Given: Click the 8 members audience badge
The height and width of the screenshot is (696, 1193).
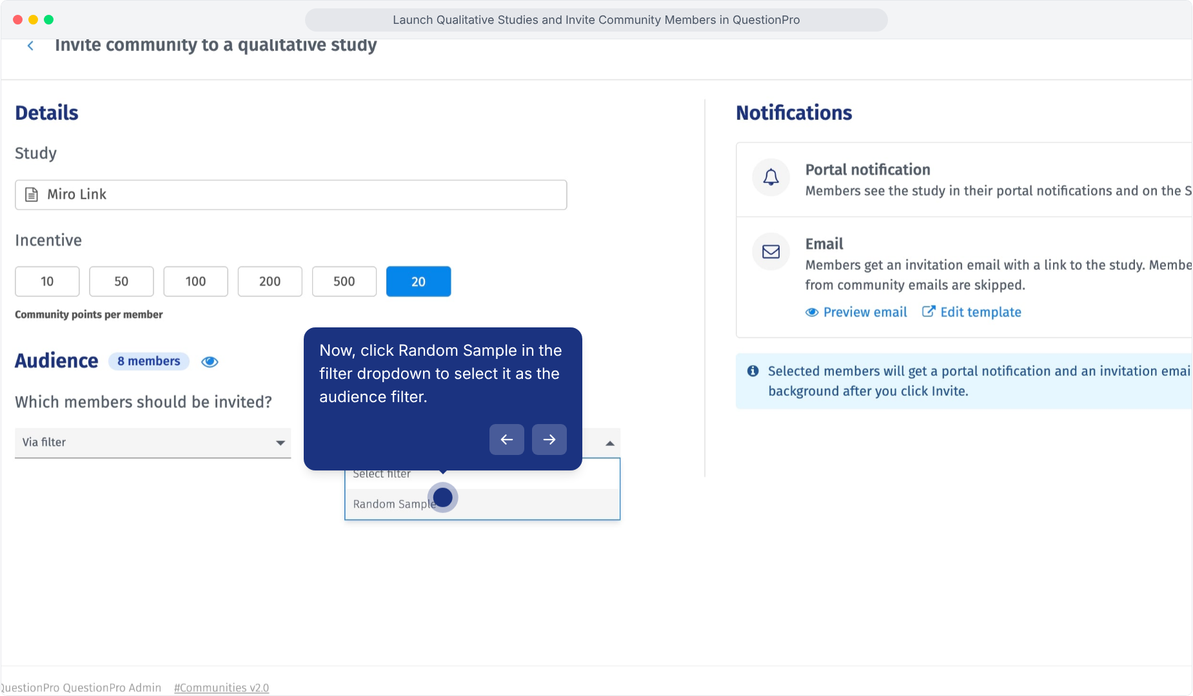Looking at the screenshot, I should (x=149, y=362).
